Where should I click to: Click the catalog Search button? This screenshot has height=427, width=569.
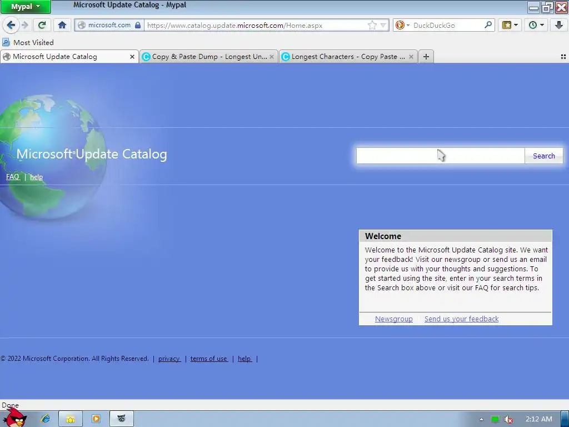(x=543, y=156)
